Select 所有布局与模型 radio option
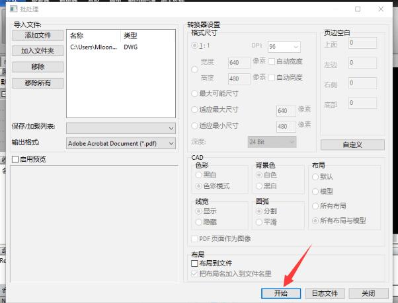The height and width of the screenshot is (303, 398). point(315,220)
